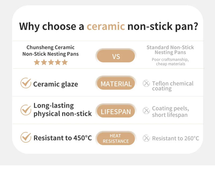Click the checkmark beside Resistant to 450°C
Screen dimensions: 215x179
pyautogui.click(x=26, y=137)
